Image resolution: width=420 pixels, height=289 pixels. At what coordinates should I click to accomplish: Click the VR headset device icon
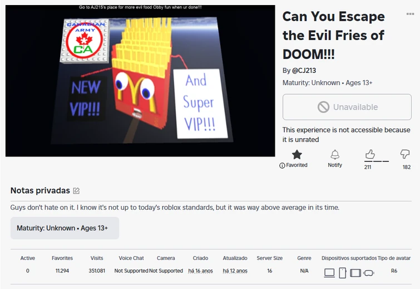(369, 273)
